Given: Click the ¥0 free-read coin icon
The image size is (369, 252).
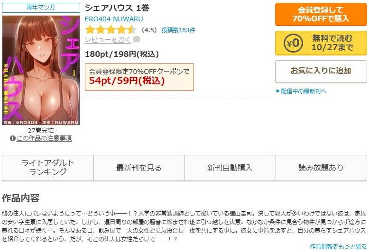Looking at the screenshot, I should [x=293, y=43].
